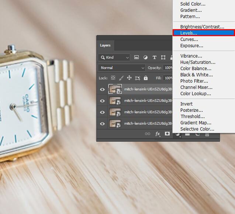235x214 pixels.
Task: Enable lock all padlock icon
Action: (x=146, y=78)
